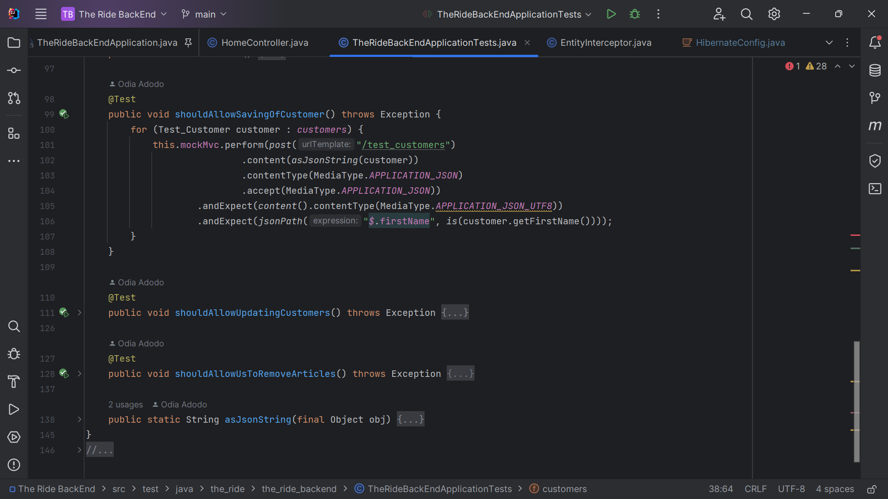Expand folded shouldAllowUsToRemoveArticles method arrow

(80, 374)
